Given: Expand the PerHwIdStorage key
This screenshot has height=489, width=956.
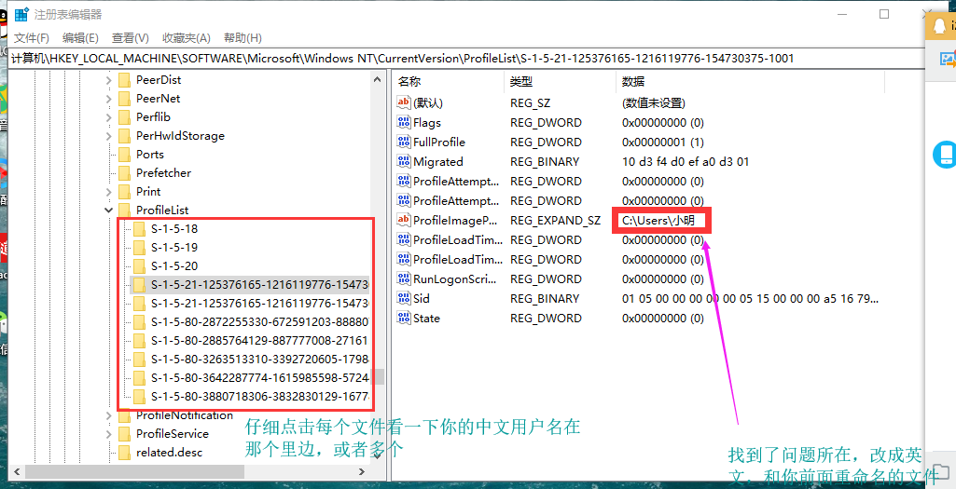Looking at the screenshot, I should (x=108, y=136).
